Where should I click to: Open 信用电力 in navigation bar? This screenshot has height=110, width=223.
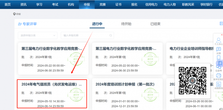point(151,4)
